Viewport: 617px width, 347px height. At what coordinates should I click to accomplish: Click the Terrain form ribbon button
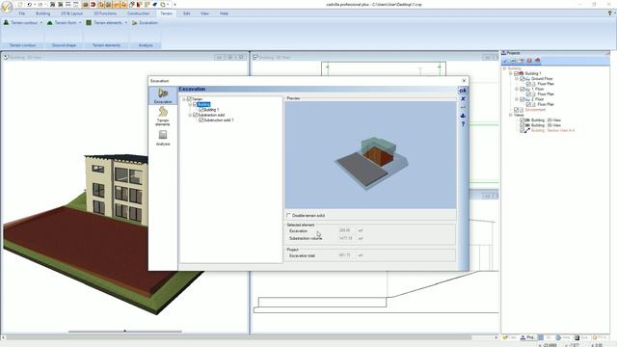click(62, 23)
